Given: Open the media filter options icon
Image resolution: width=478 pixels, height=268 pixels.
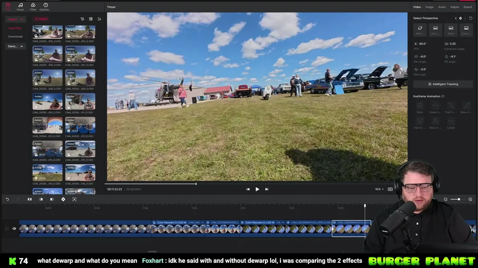Looking at the screenshot, I should point(82,19).
